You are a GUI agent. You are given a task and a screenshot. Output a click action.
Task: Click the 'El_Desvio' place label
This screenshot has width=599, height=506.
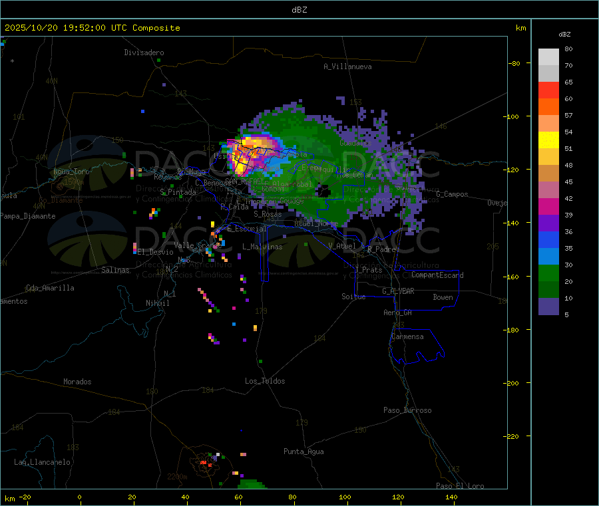pyautogui.click(x=156, y=252)
